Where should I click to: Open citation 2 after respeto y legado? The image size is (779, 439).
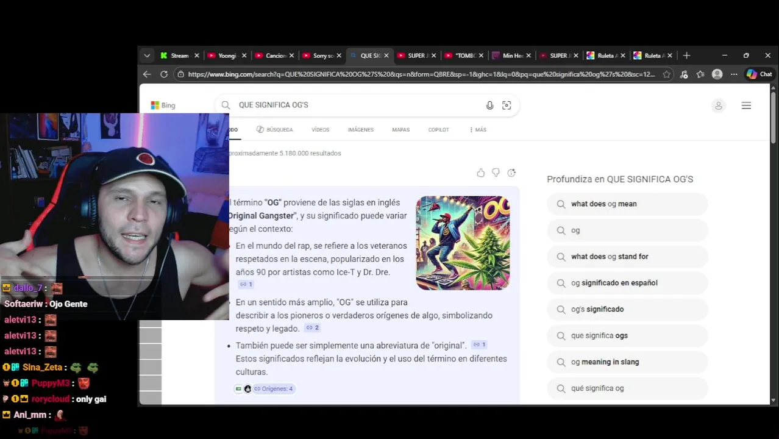[312, 328]
